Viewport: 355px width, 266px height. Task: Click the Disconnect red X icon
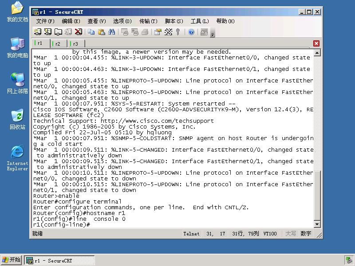(x=79, y=32)
